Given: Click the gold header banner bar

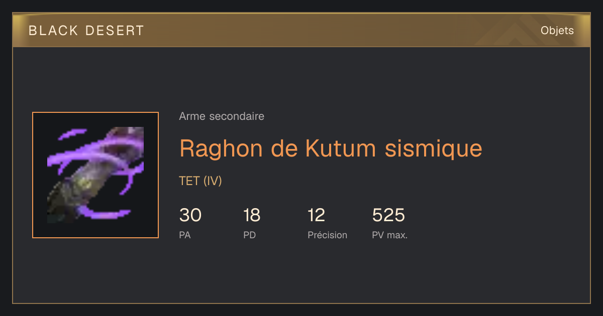Looking at the screenshot, I should (301, 30).
